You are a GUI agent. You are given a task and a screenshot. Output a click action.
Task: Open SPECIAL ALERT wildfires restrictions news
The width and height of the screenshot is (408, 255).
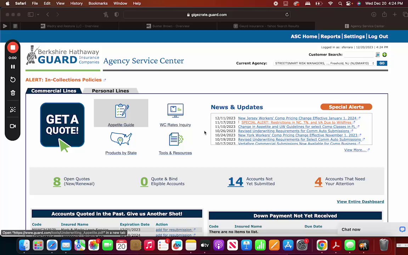[x=296, y=122]
